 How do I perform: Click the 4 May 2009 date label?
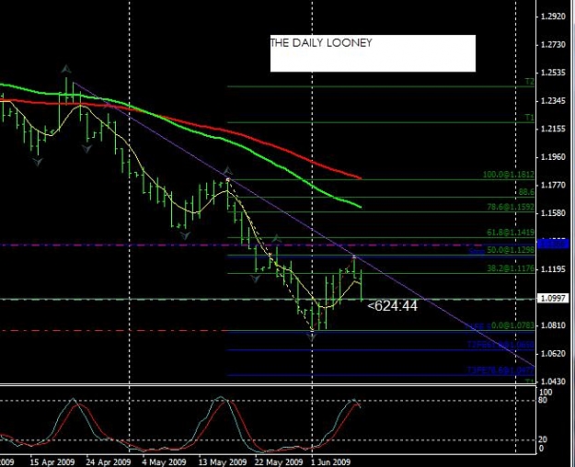pos(164,461)
